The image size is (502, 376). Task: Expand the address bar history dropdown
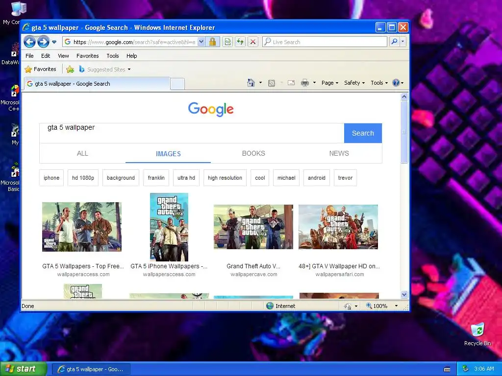pyautogui.click(x=201, y=42)
